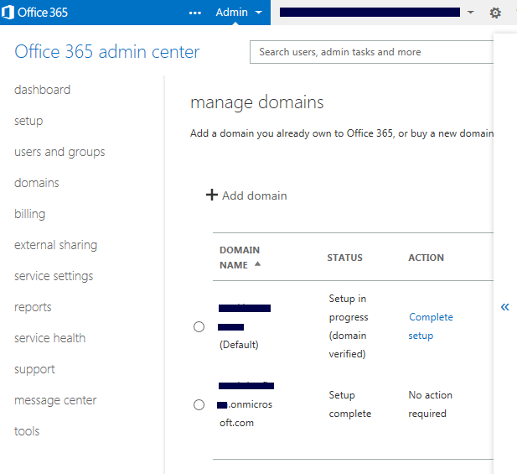Image resolution: width=517 pixels, height=474 pixels.
Task: Go to dashboard in sidebar
Action: 42,90
